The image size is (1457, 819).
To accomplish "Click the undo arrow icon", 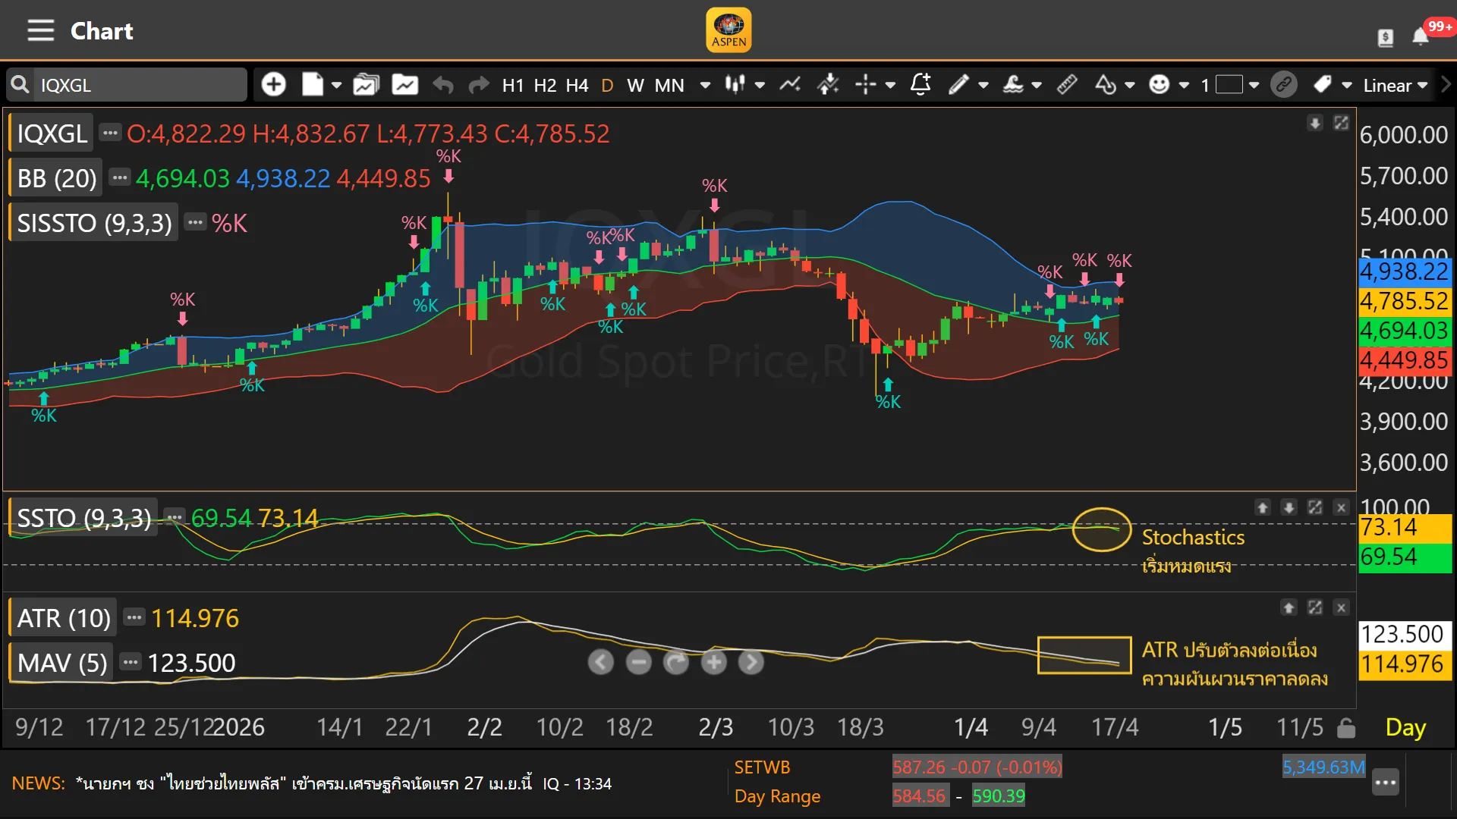I will (443, 85).
